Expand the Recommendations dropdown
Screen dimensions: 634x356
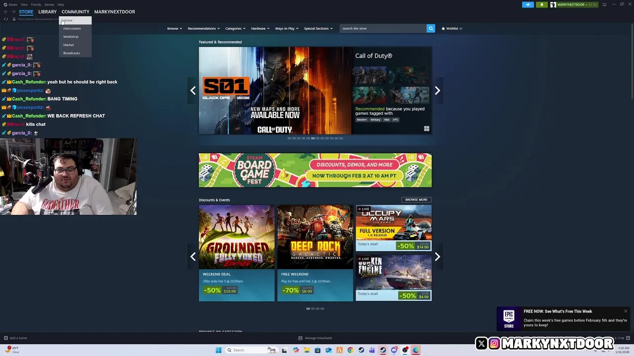coord(204,28)
